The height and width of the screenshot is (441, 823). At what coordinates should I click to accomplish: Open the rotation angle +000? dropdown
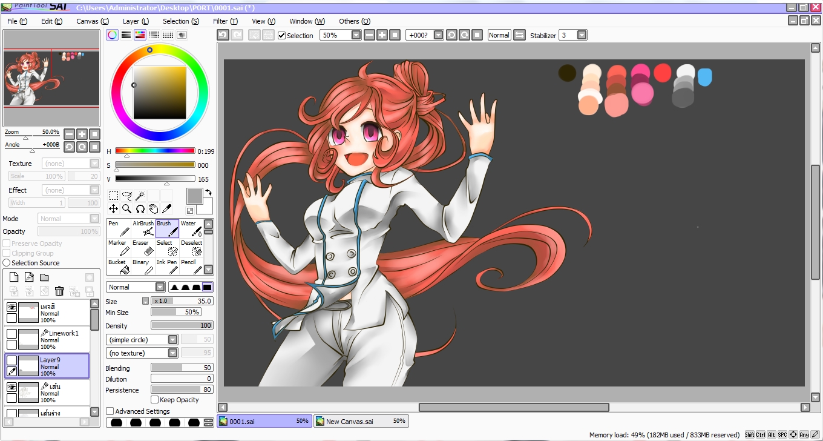(x=439, y=35)
